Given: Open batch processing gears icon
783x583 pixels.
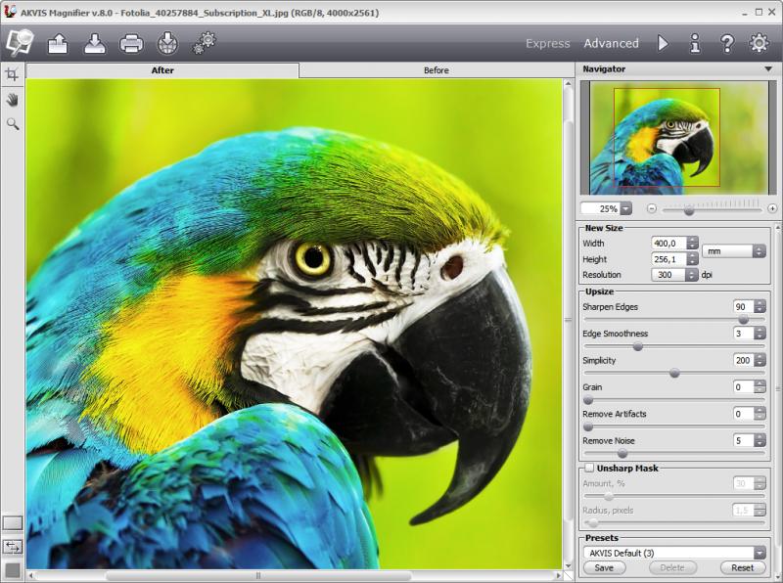Looking at the screenshot, I should [205, 43].
